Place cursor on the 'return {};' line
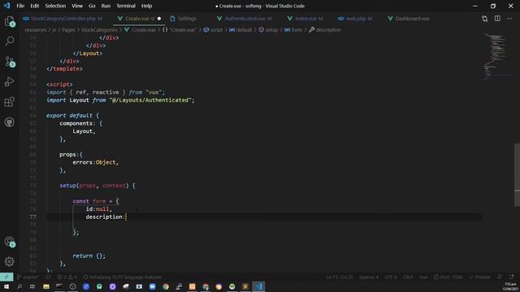 pyautogui.click(x=89, y=255)
